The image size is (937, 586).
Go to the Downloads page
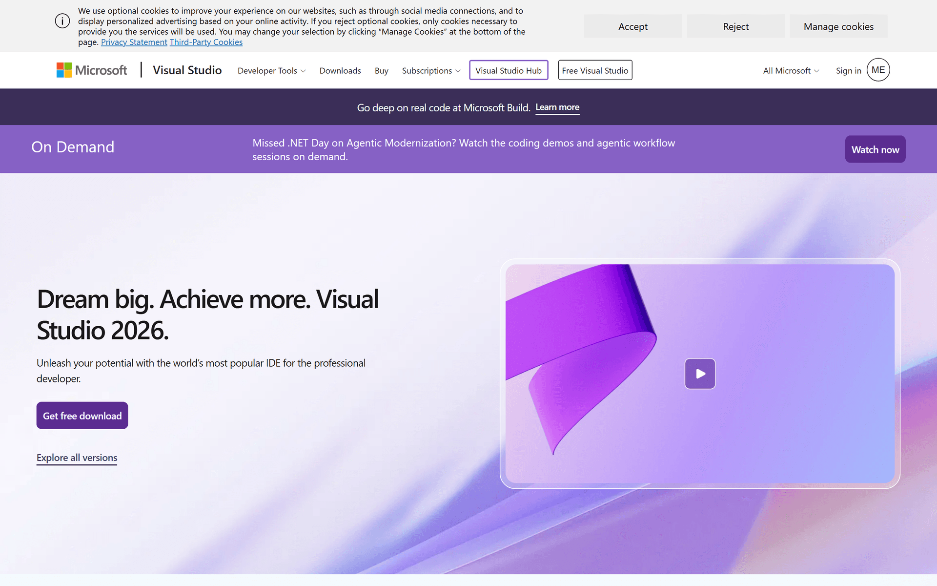[x=340, y=71]
